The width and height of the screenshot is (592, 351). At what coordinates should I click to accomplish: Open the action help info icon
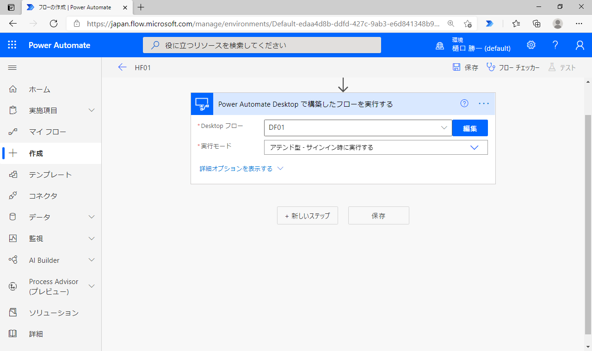(464, 103)
